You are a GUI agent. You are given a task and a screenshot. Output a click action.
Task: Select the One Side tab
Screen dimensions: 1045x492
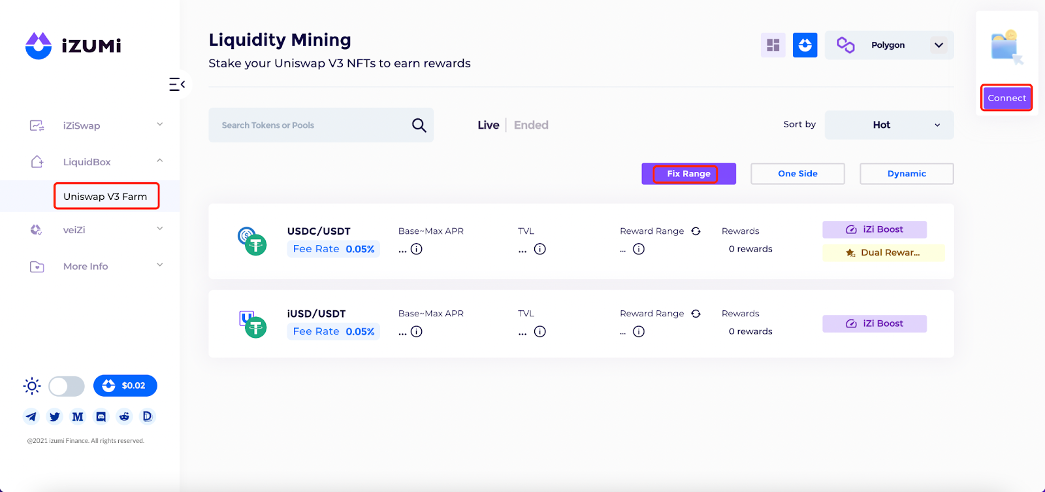[x=797, y=174]
